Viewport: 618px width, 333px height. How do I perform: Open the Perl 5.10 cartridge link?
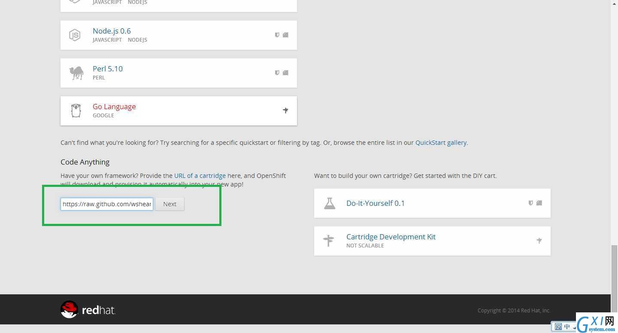pos(108,69)
